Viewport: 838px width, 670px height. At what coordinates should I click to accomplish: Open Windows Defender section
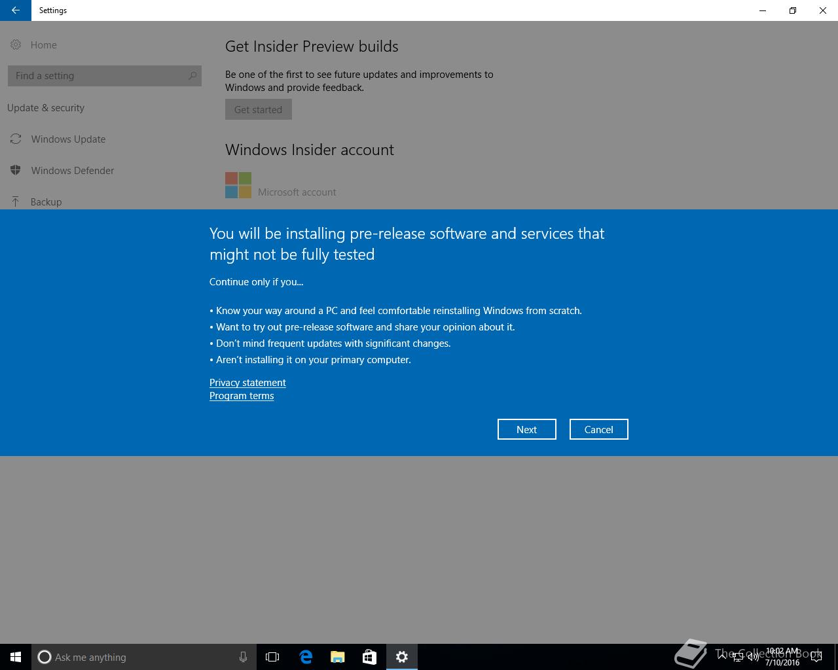click(72, 170)
